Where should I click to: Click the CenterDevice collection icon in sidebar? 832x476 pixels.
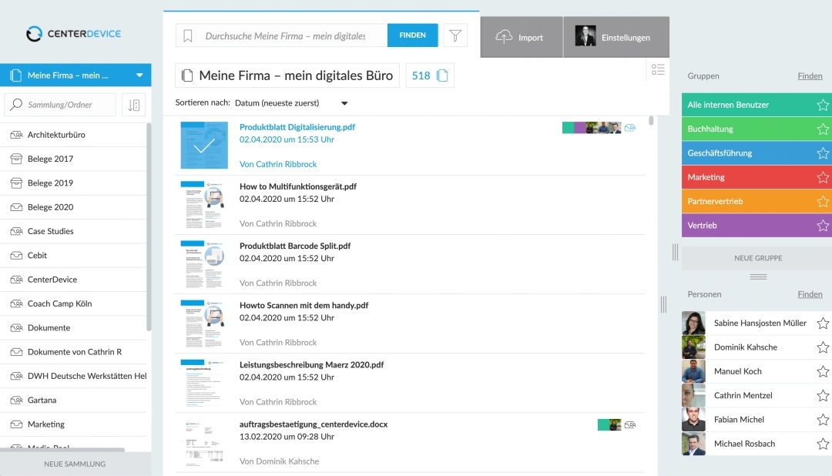click(16, 280)
